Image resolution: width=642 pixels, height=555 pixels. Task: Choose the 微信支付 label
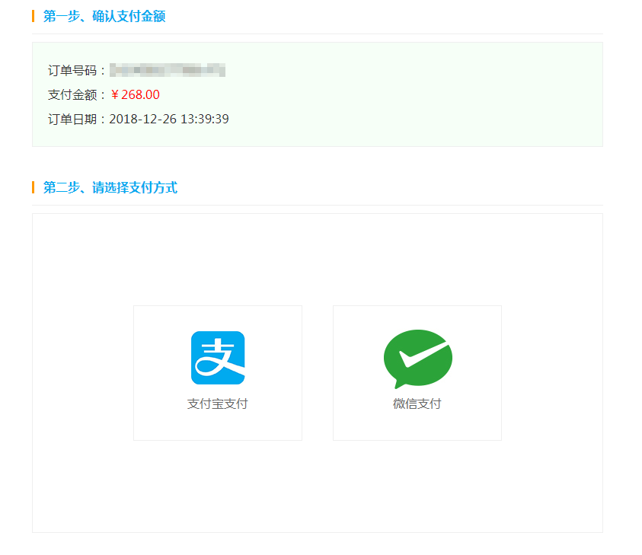point(417,404)
